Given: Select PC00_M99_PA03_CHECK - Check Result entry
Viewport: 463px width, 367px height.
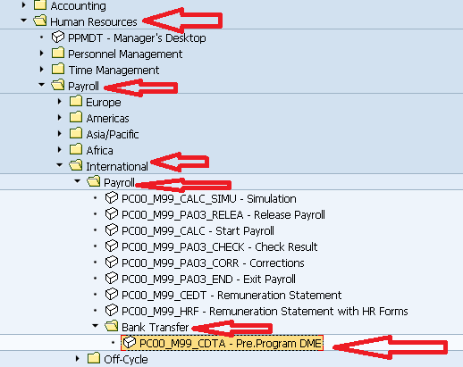Looking at the screenshot, I should 220,246.
